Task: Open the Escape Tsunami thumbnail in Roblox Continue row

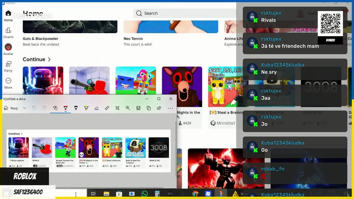Action: pos(136,80)
